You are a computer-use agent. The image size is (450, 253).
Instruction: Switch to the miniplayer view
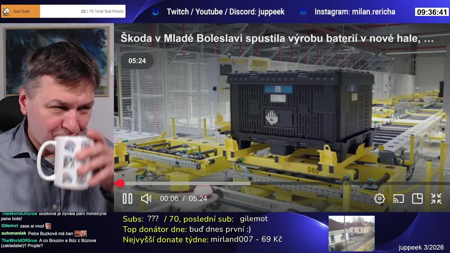click(417, 199)
